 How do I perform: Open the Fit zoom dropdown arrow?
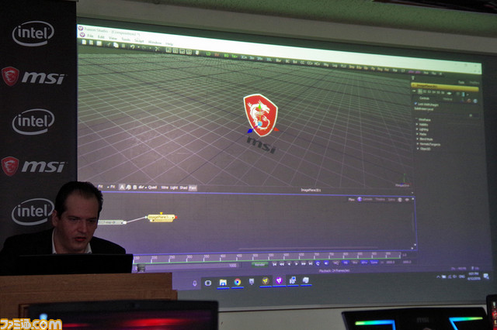coord(108,187)
